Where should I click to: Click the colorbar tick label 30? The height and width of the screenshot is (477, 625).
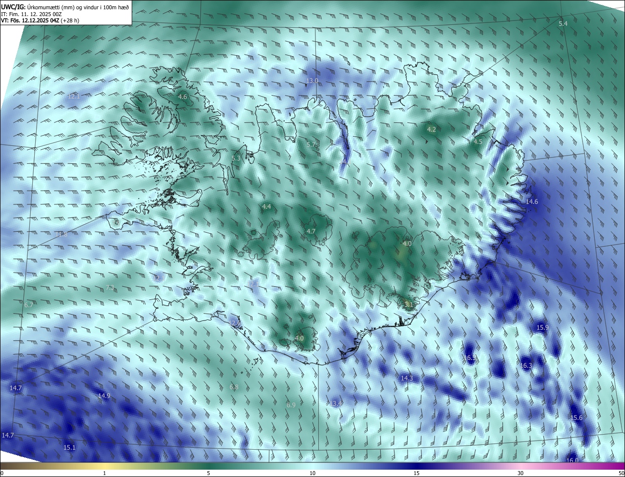coord(521,473)
